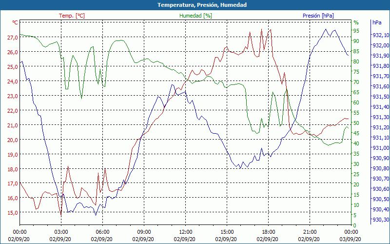Click pressure axis value 930,90
Screen dimensions: 390x244
pyautogui.click(x=381, y=158)
